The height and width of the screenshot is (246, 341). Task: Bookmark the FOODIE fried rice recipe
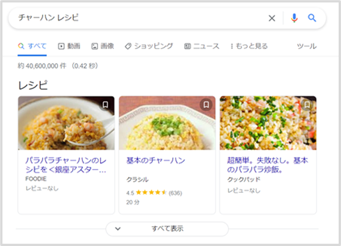(105, 105)
